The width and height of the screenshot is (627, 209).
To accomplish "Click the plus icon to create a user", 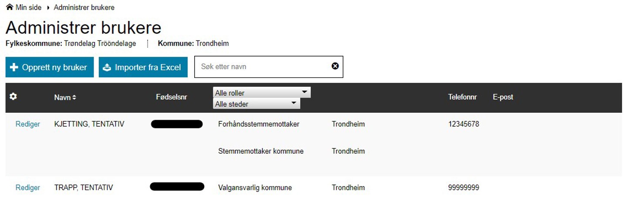I will point(14,67).
